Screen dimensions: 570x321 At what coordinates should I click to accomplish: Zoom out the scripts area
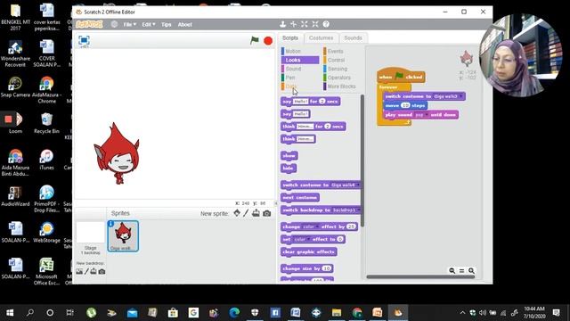tap(452, 271)
